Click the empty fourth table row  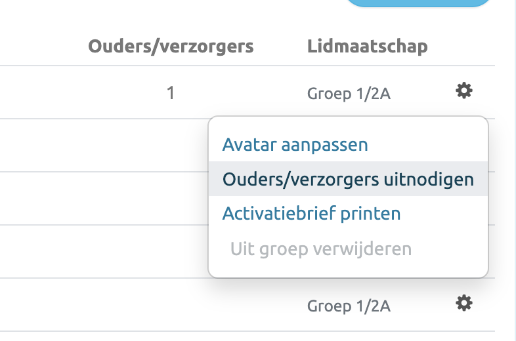point(98,252)
